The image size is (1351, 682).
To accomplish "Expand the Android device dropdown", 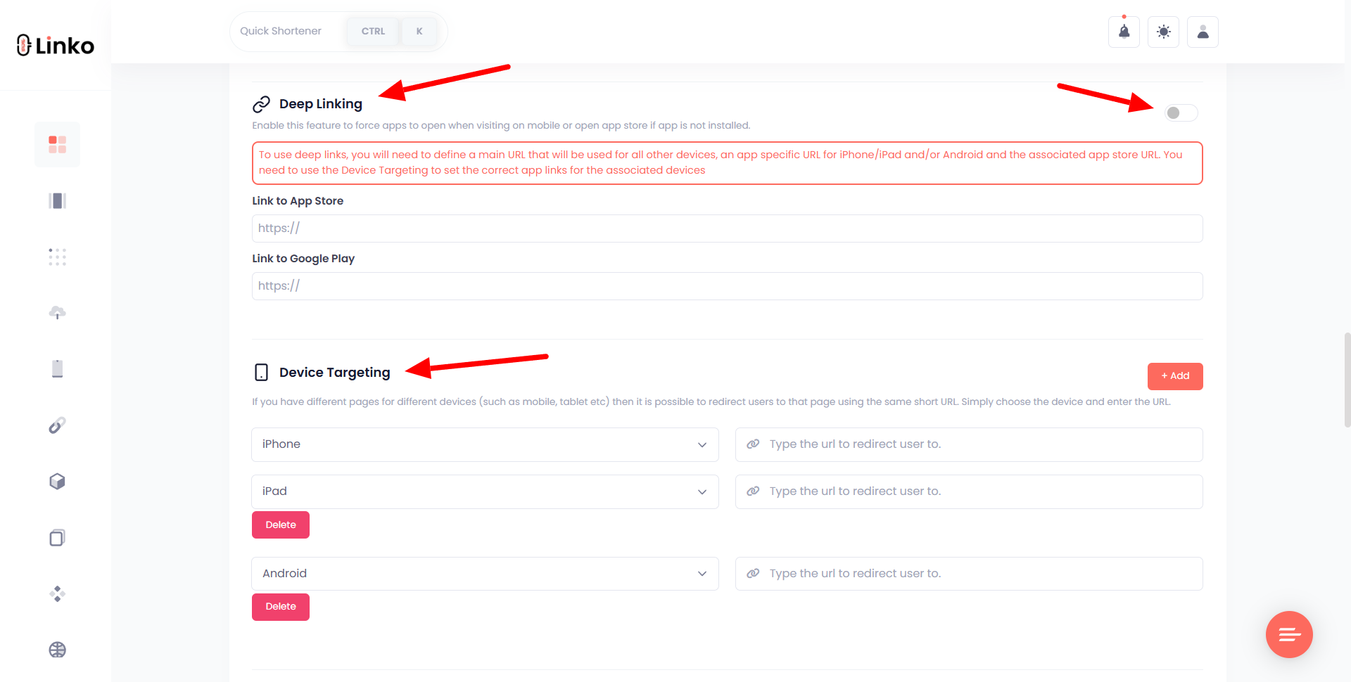I will coord(485,574).
